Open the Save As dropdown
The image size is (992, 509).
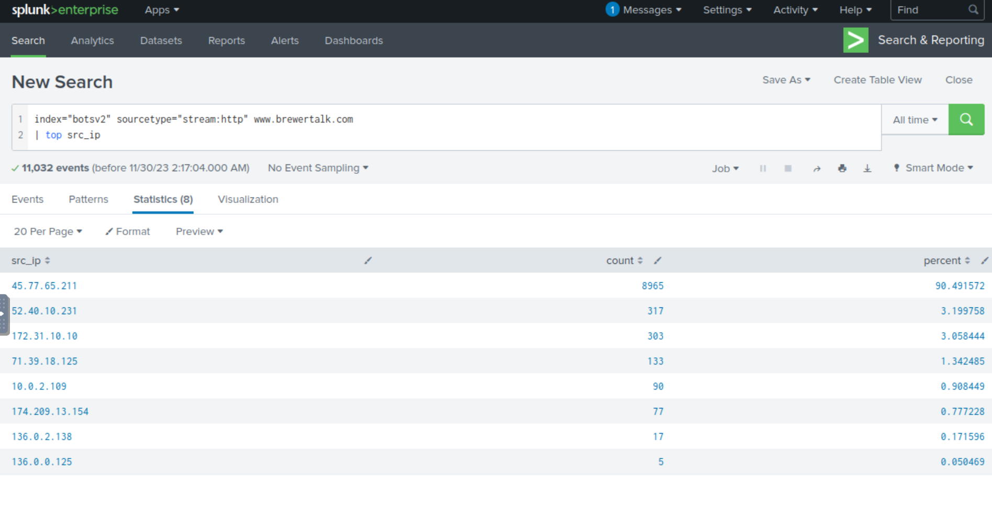[x=786, y=80]
